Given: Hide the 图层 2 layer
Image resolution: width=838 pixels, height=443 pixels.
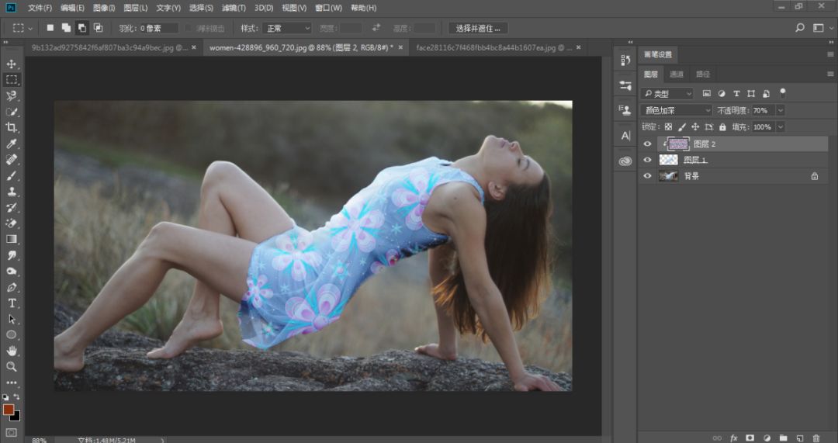Looking at the screenshot, I should click(x=648, y=144).
